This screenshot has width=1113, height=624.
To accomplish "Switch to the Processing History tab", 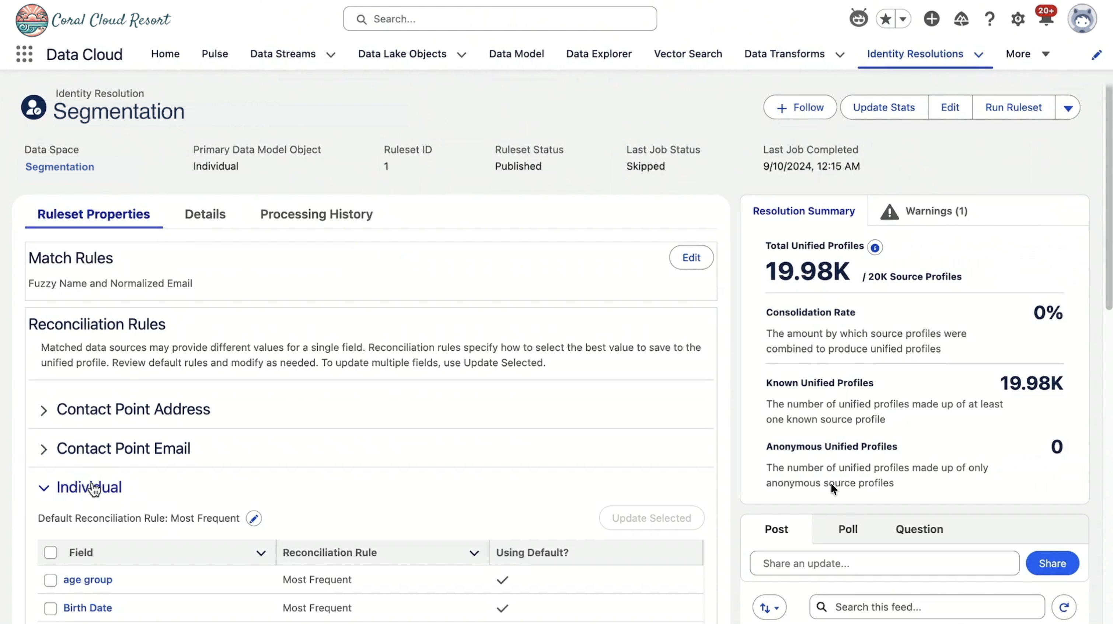I will tap(316, 214).
